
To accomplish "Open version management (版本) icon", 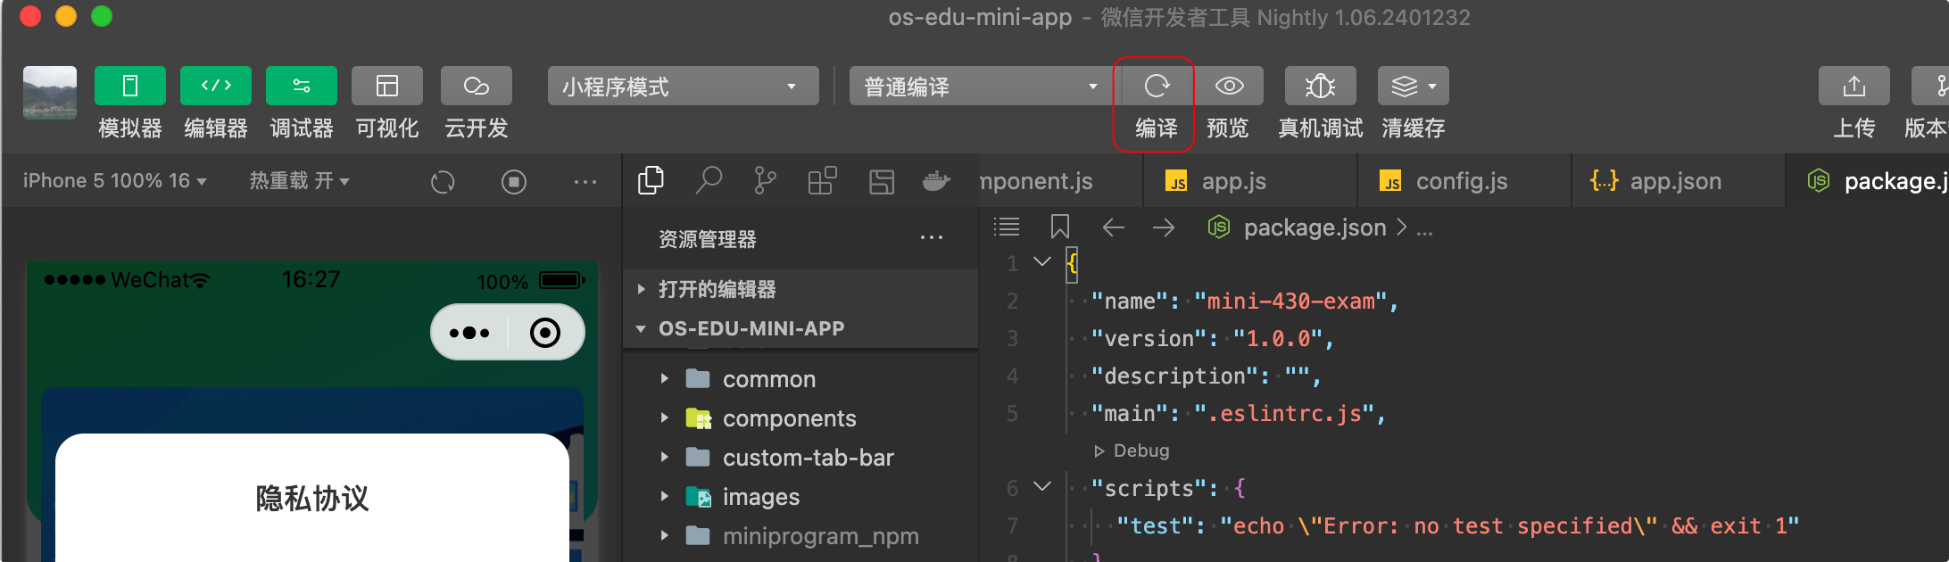I will 1931,86.
